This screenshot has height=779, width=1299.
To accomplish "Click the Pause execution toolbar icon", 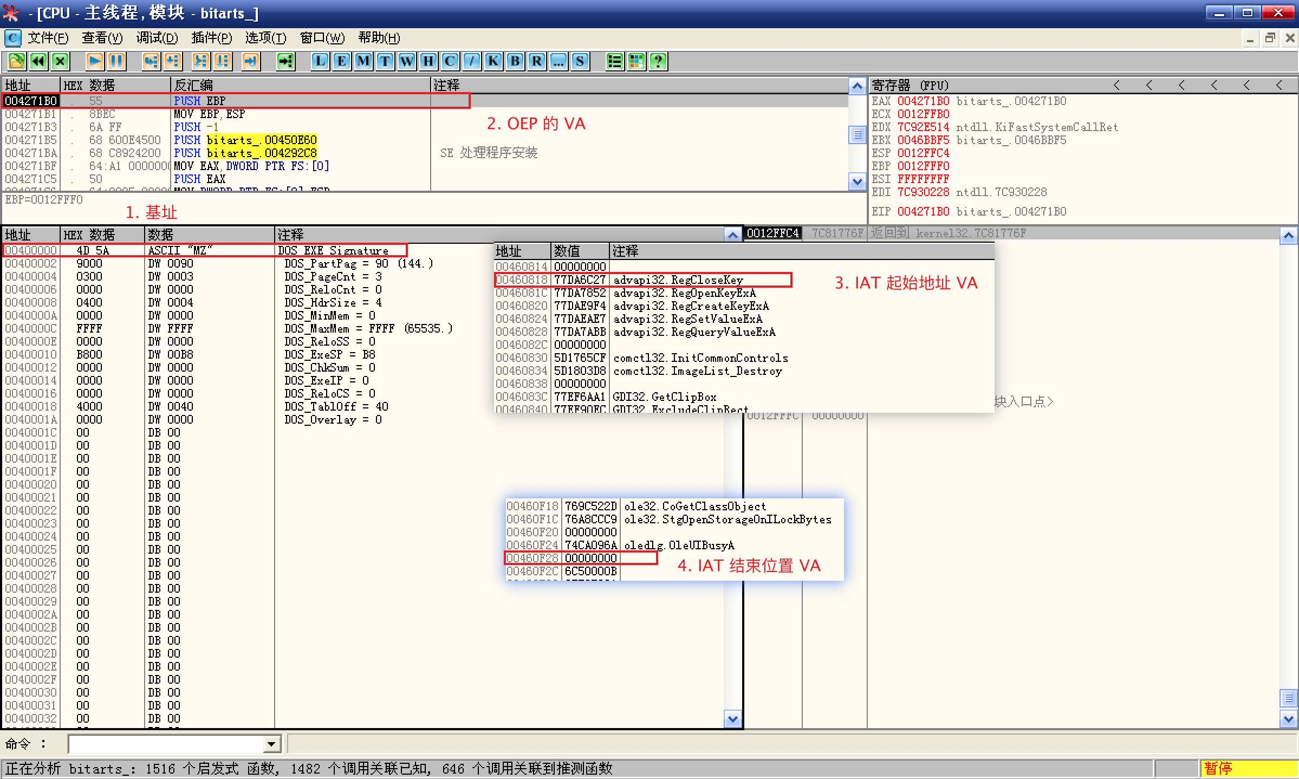I will click(x=116, y=61).
